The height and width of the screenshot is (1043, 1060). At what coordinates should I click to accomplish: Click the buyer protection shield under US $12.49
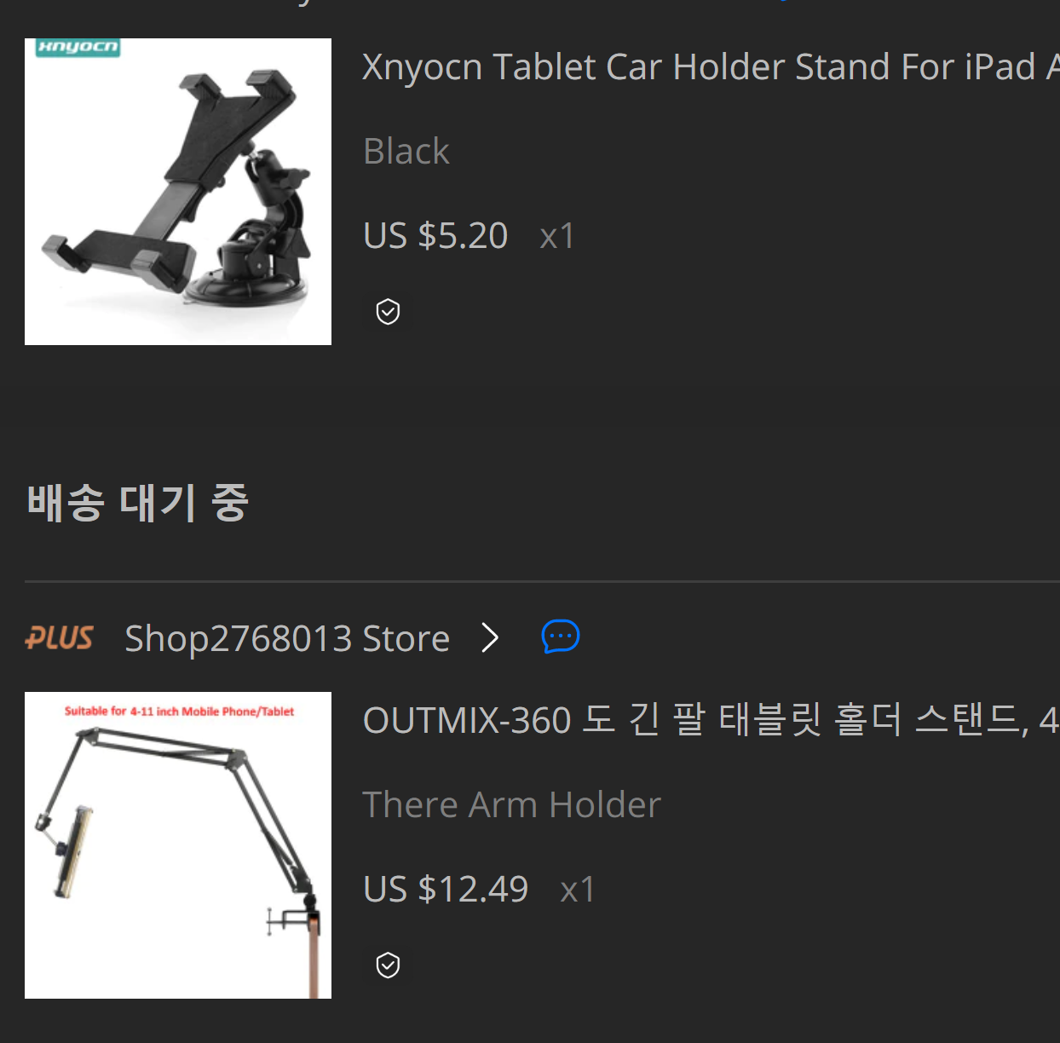388,965
